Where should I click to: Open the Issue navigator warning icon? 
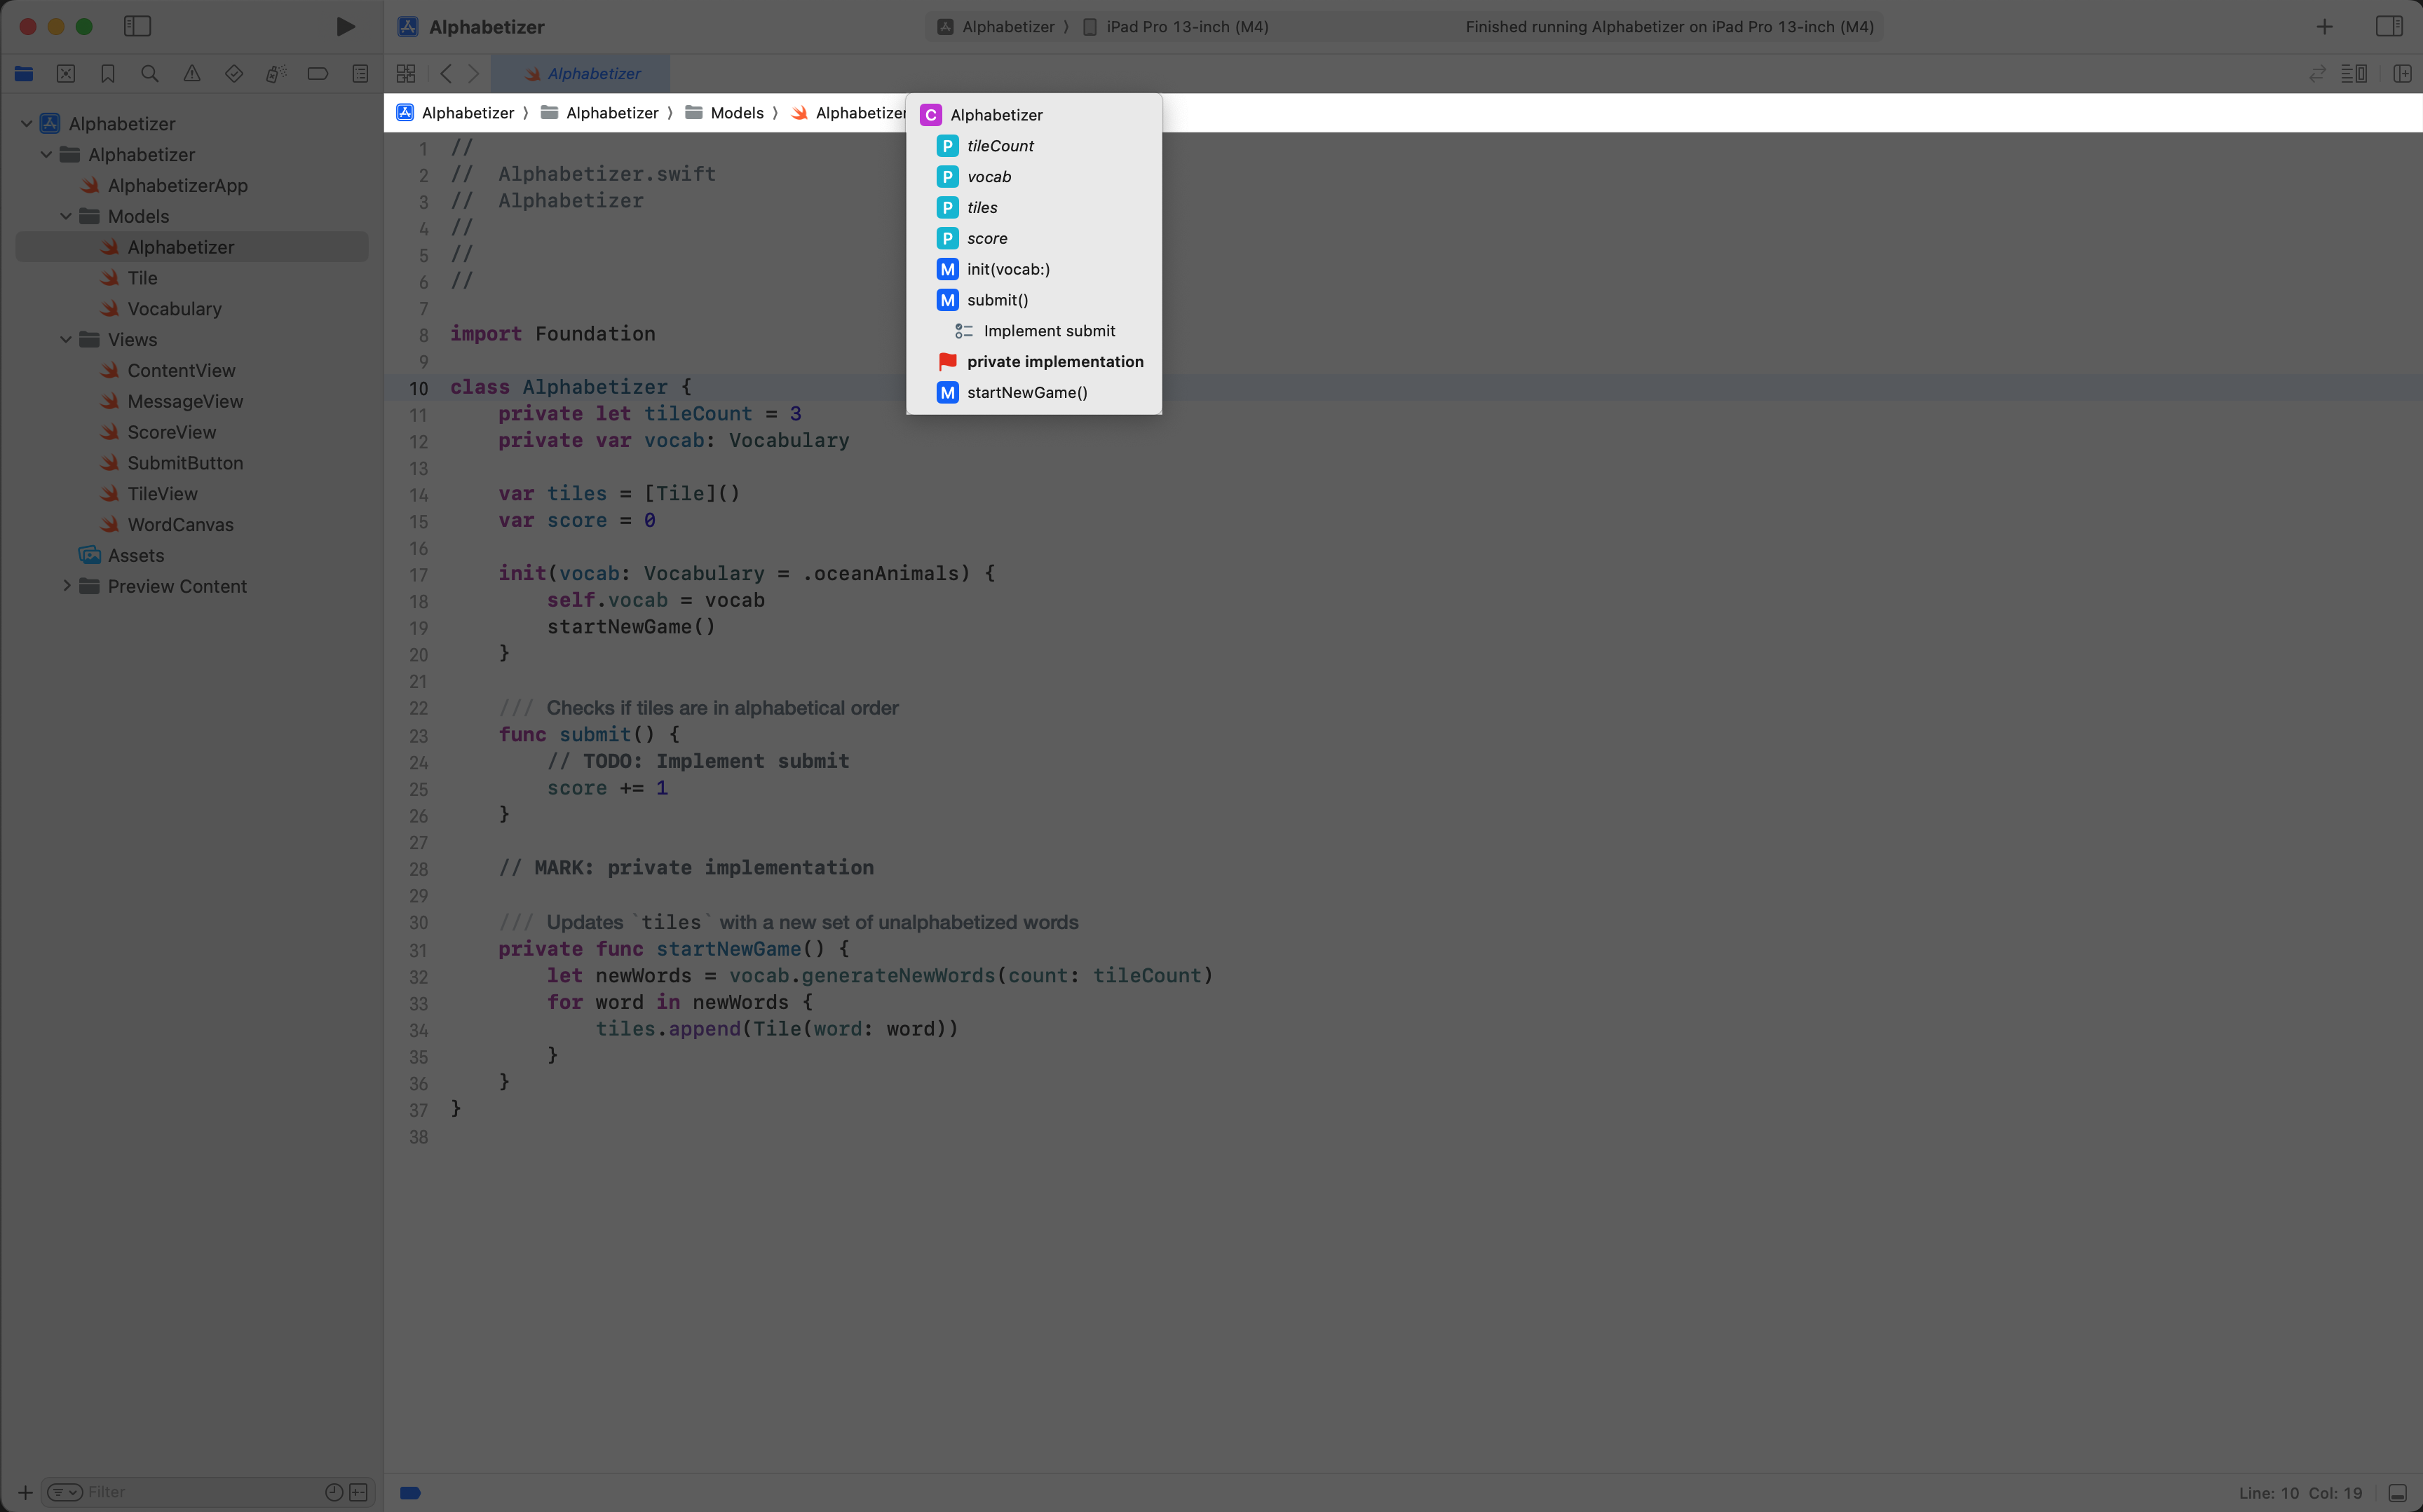tap(191, 73)
